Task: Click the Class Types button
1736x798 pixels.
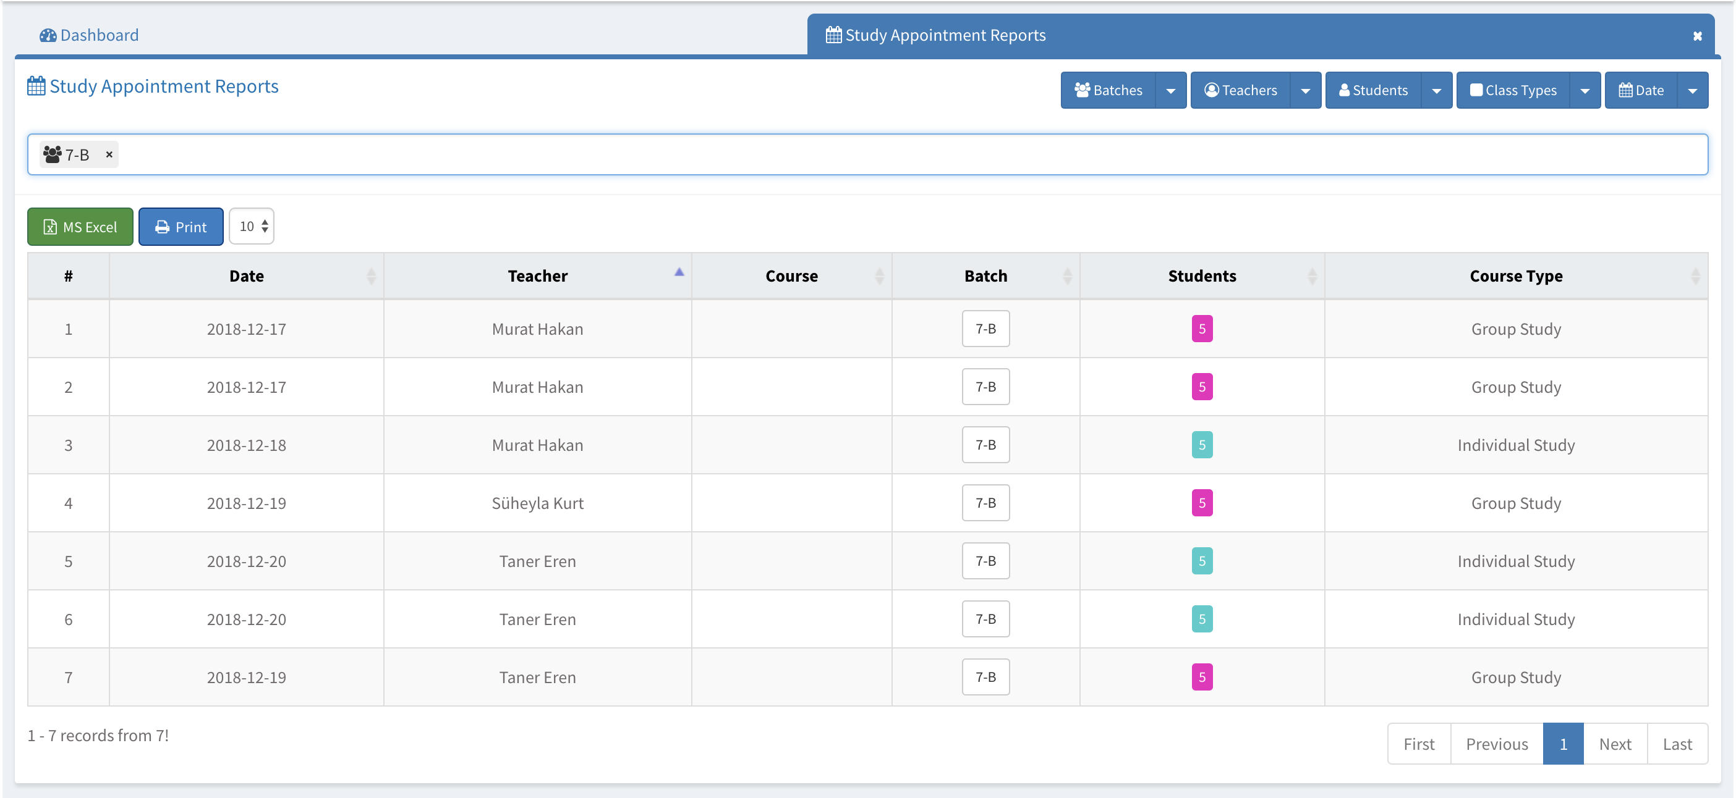Action: click(1513, 90)
